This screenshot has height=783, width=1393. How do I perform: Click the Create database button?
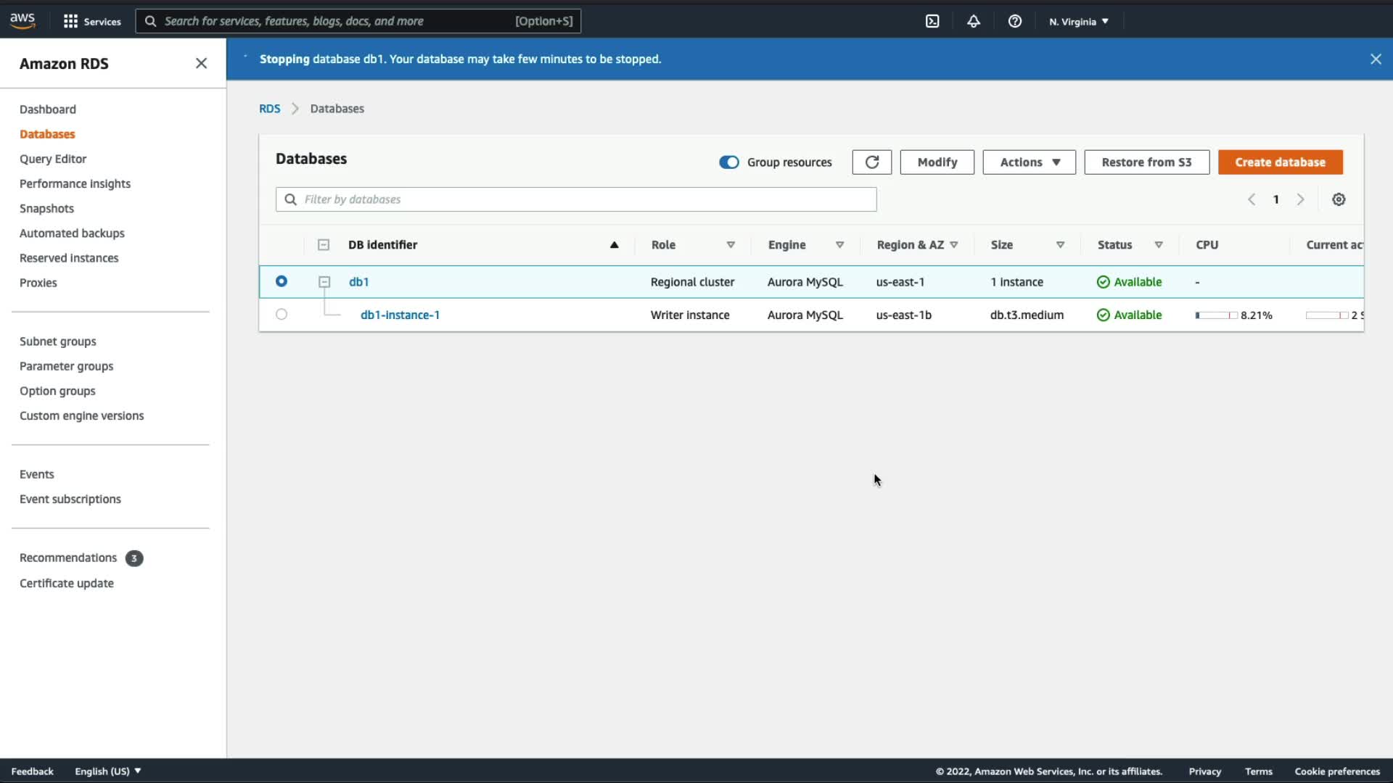point(1280,162)
